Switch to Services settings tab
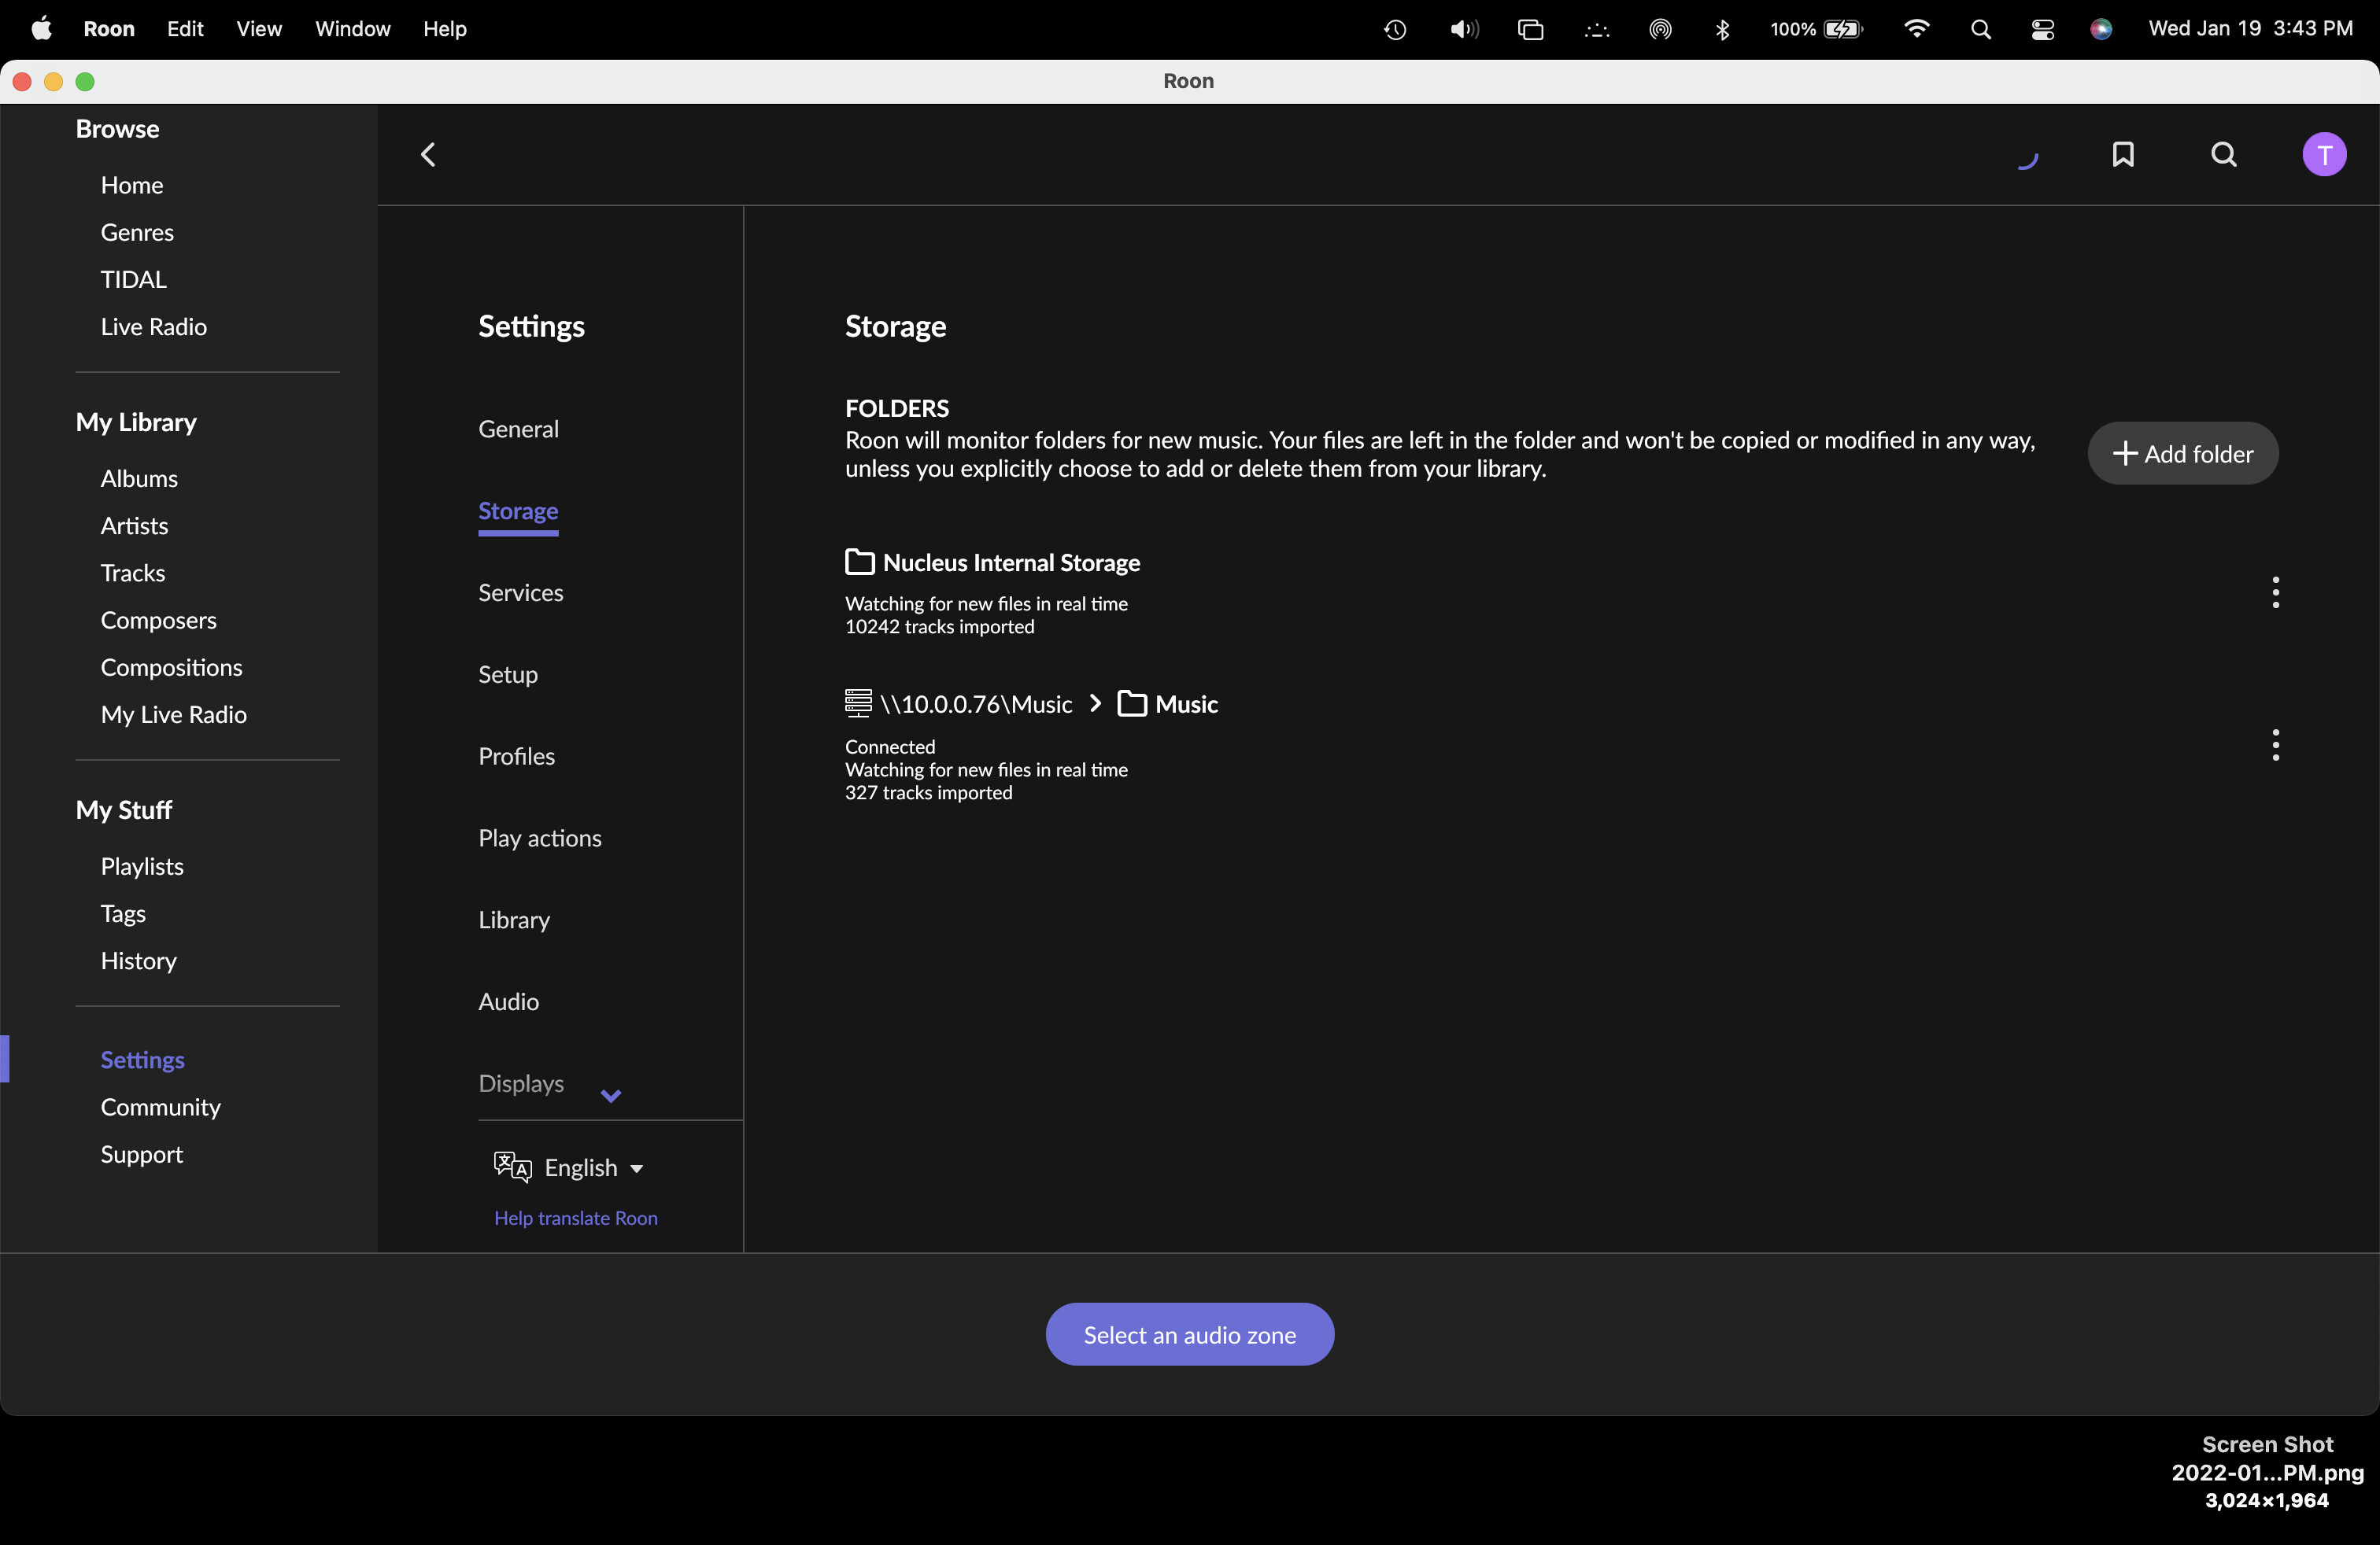The image size is (2380, 1545). (x=520, y=592)
